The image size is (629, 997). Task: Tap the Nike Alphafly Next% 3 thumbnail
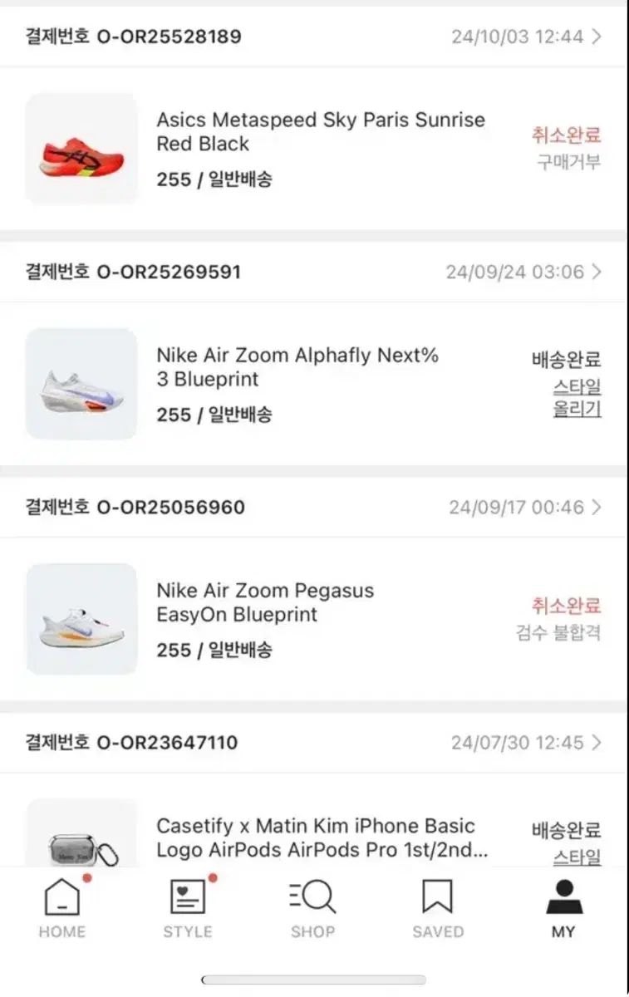(81, 384)
